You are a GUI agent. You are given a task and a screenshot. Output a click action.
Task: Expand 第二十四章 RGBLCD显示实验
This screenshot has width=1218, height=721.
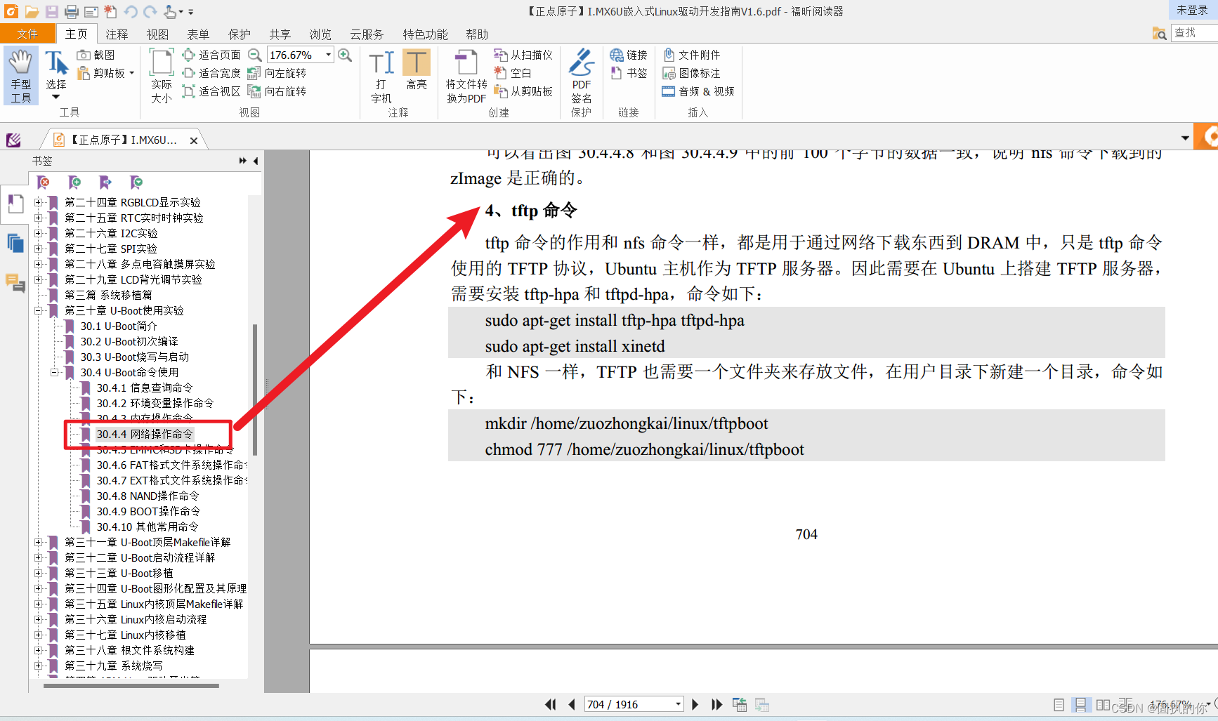tap(39, 202)
